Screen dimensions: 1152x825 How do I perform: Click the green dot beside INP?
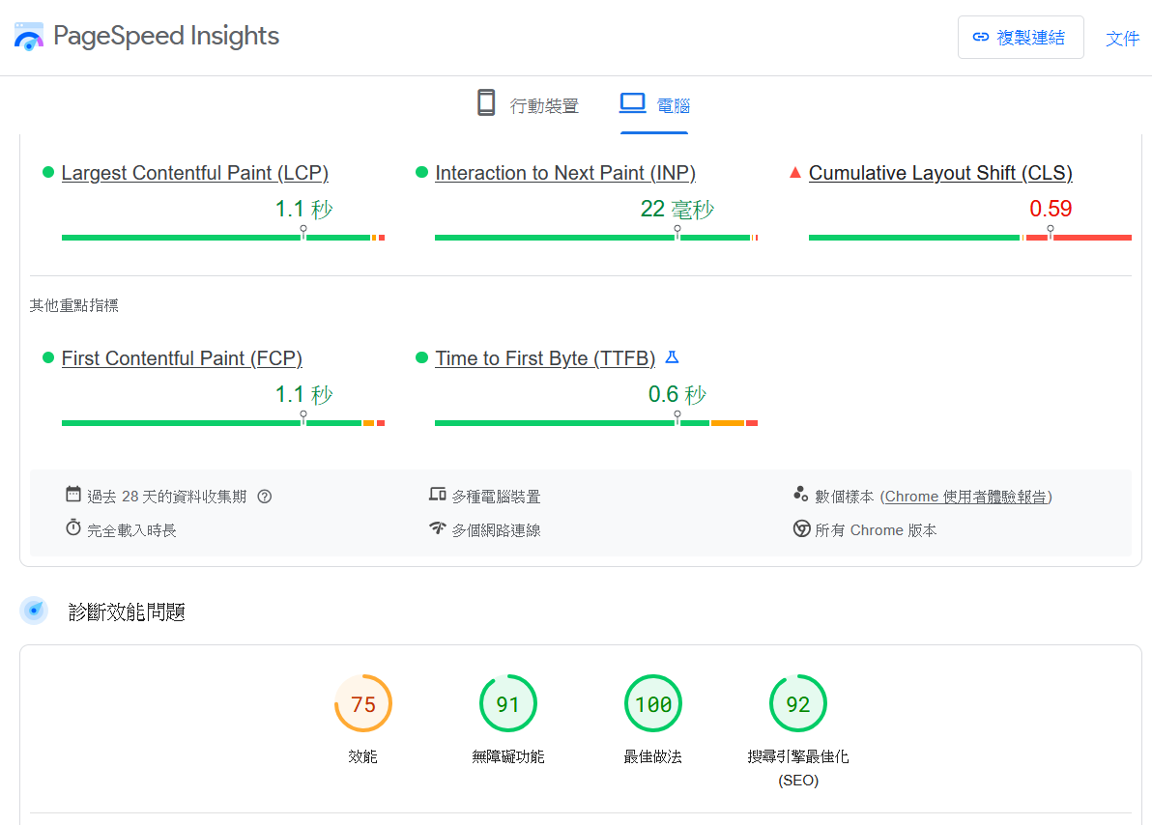(x=421, y=172)
